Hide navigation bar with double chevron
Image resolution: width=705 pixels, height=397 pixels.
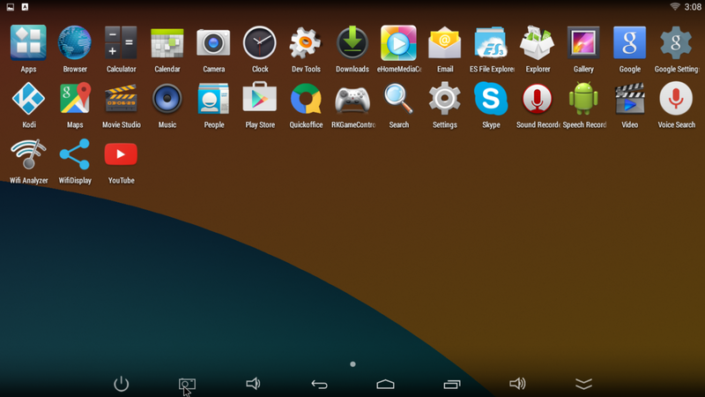583,384
